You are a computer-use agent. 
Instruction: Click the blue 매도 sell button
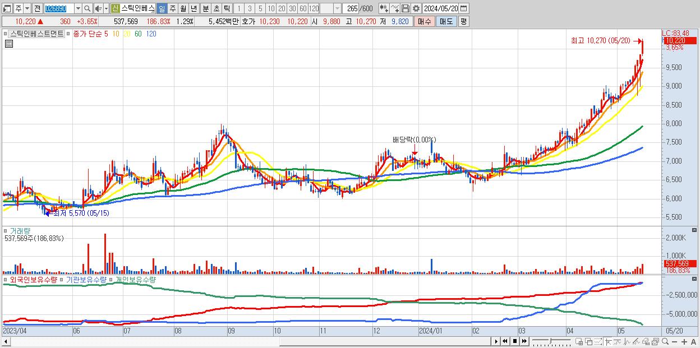[446, 21]
